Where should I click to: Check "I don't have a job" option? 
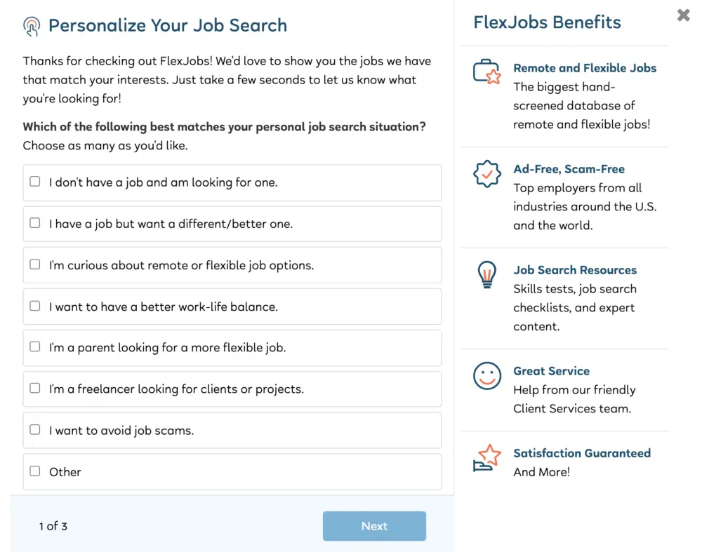35,181
